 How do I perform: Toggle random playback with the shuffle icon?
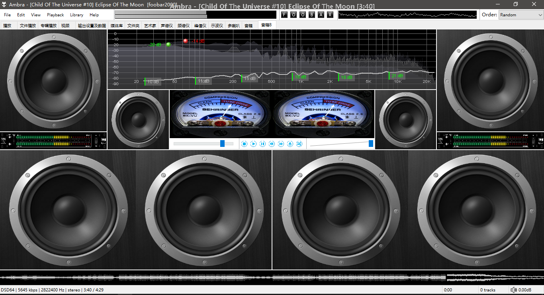[x=299, y=144]
